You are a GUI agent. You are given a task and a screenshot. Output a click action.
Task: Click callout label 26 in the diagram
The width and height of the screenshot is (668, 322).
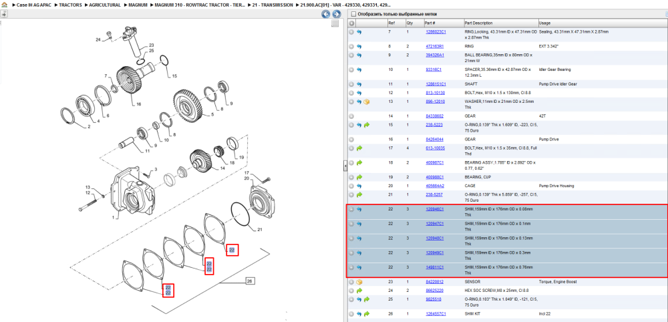click(x=250, y=281)
